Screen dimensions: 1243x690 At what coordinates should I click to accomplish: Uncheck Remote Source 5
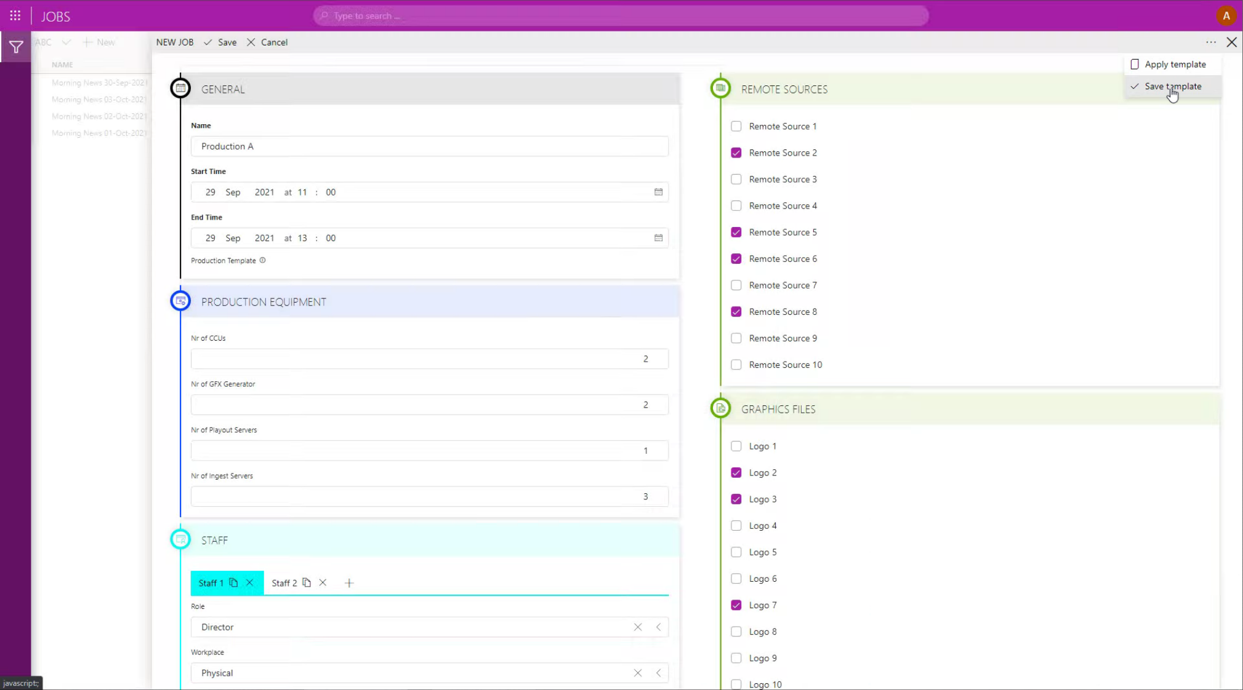point(736,232)
